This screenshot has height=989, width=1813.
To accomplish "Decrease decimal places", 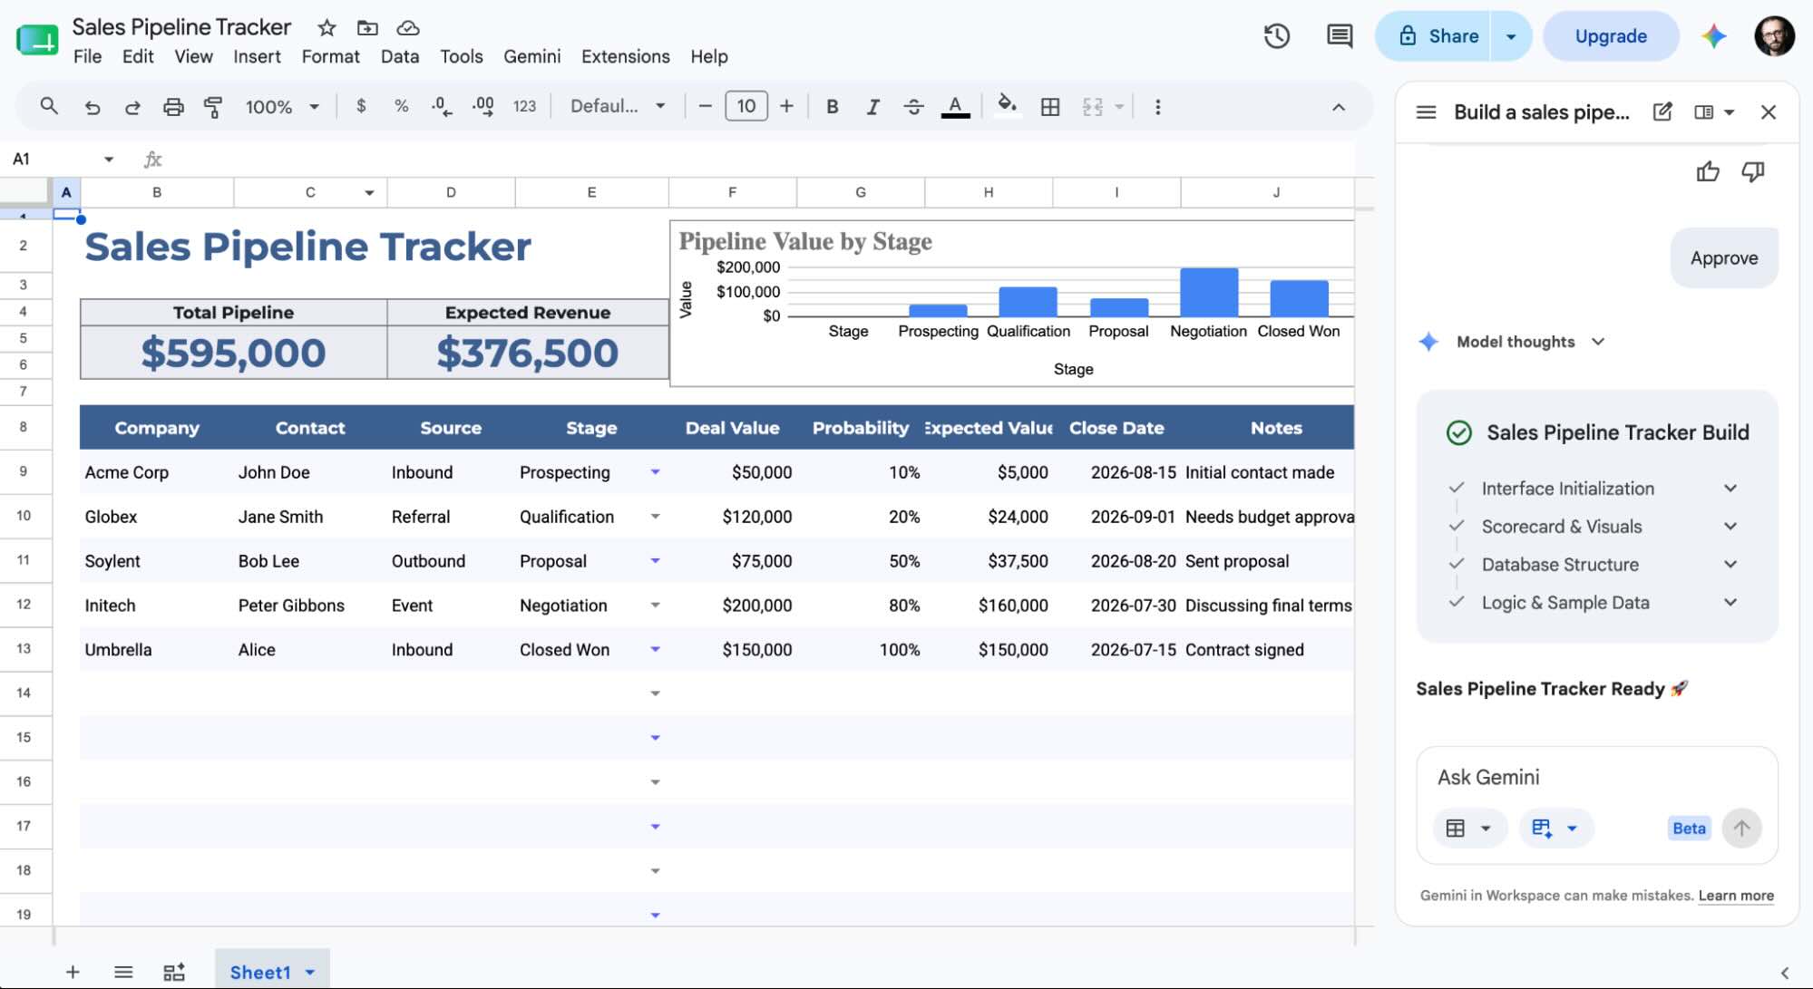I will click(442, 106).
